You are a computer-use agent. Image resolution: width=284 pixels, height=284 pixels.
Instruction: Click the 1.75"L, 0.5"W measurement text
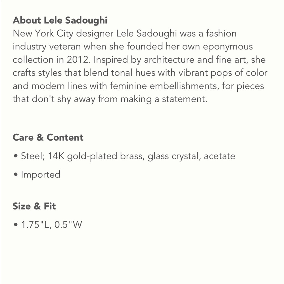[x=52, y=225]
